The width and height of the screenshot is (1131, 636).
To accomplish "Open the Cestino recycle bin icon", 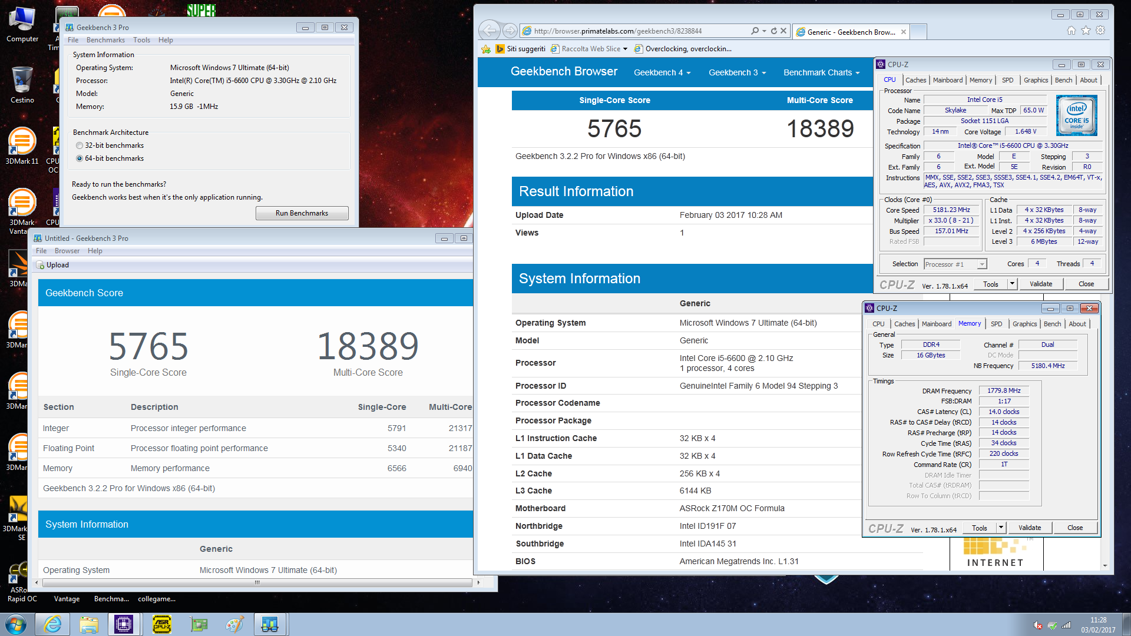I will (22, 85).
